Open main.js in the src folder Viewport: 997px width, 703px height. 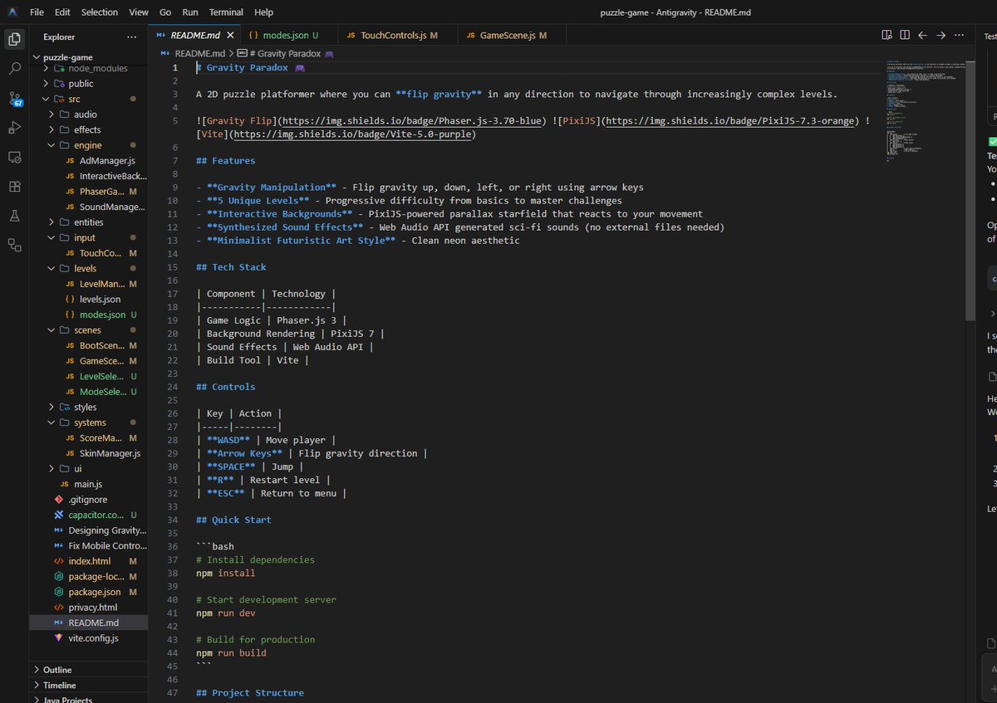coord(88,484)
